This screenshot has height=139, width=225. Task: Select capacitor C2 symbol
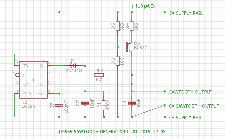(85, 103)
